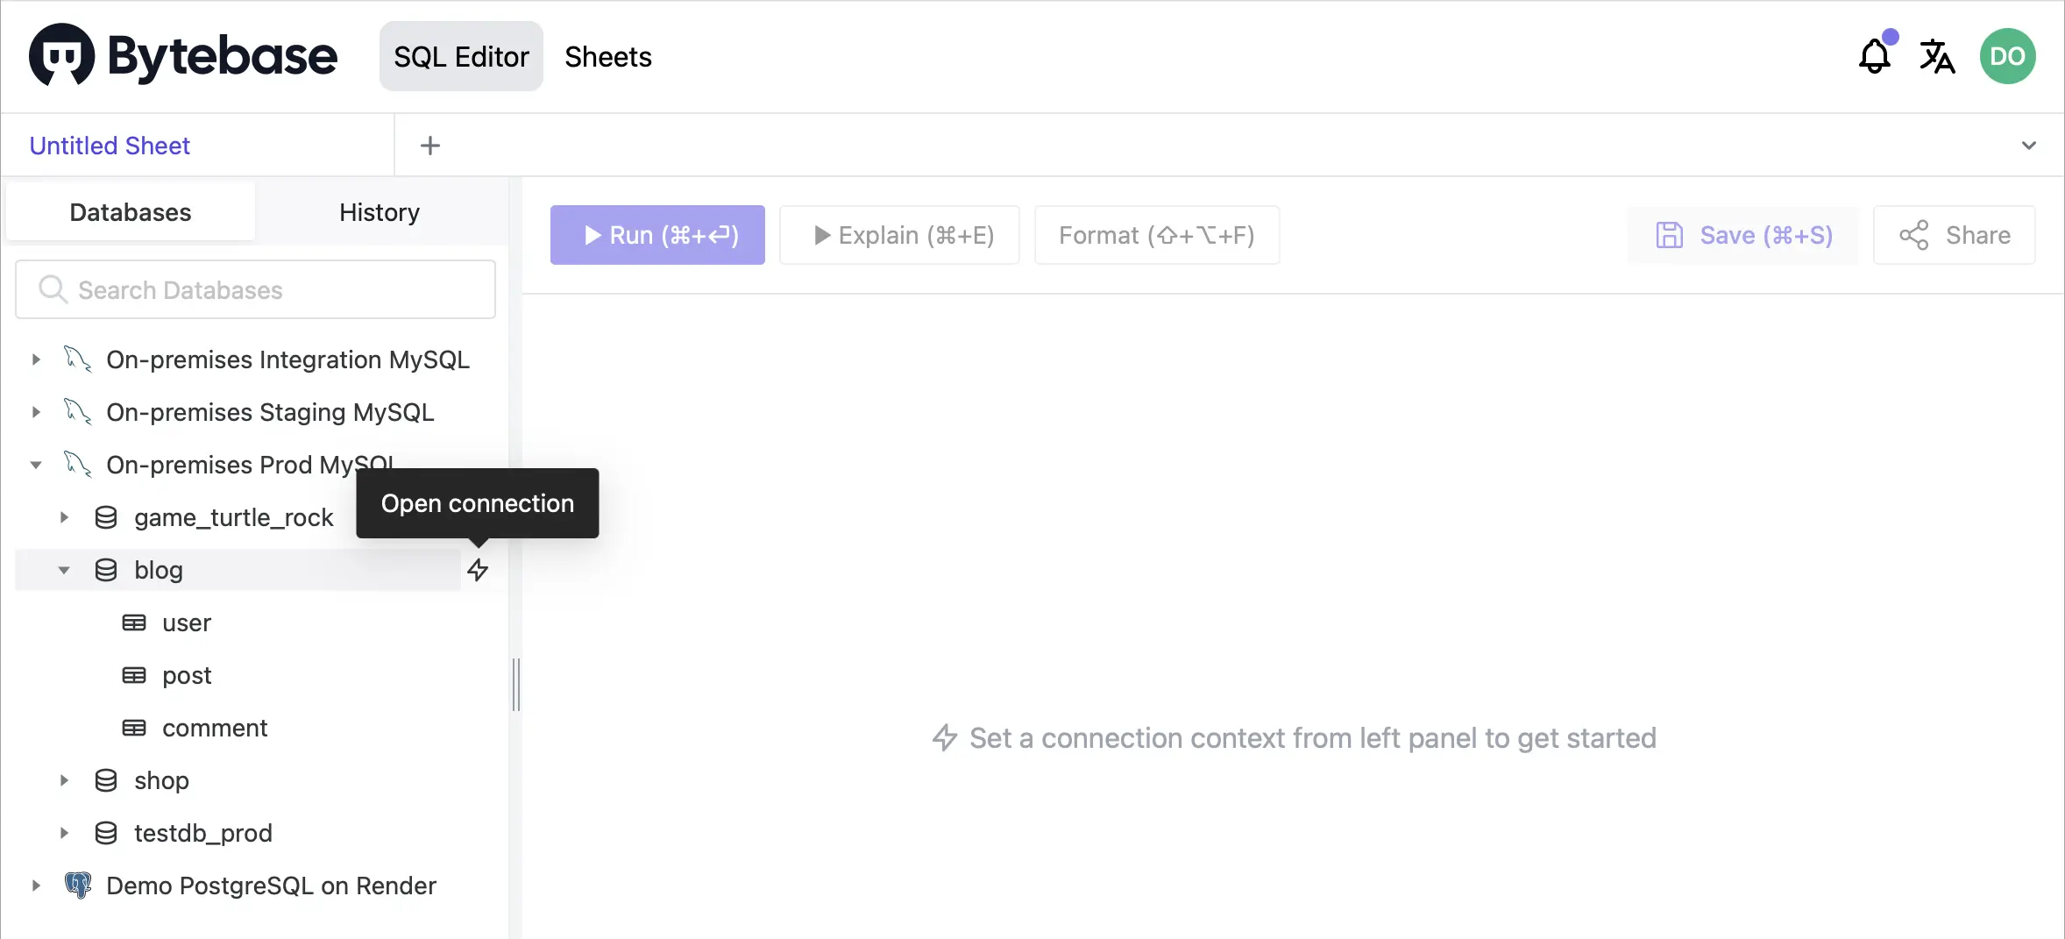Open connection to the blog database
This screenshot has height=939, width=2065.
(478, 570)
